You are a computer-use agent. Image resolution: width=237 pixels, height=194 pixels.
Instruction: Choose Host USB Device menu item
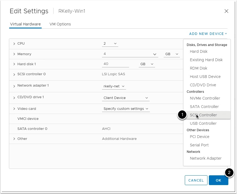pos(205,77)
